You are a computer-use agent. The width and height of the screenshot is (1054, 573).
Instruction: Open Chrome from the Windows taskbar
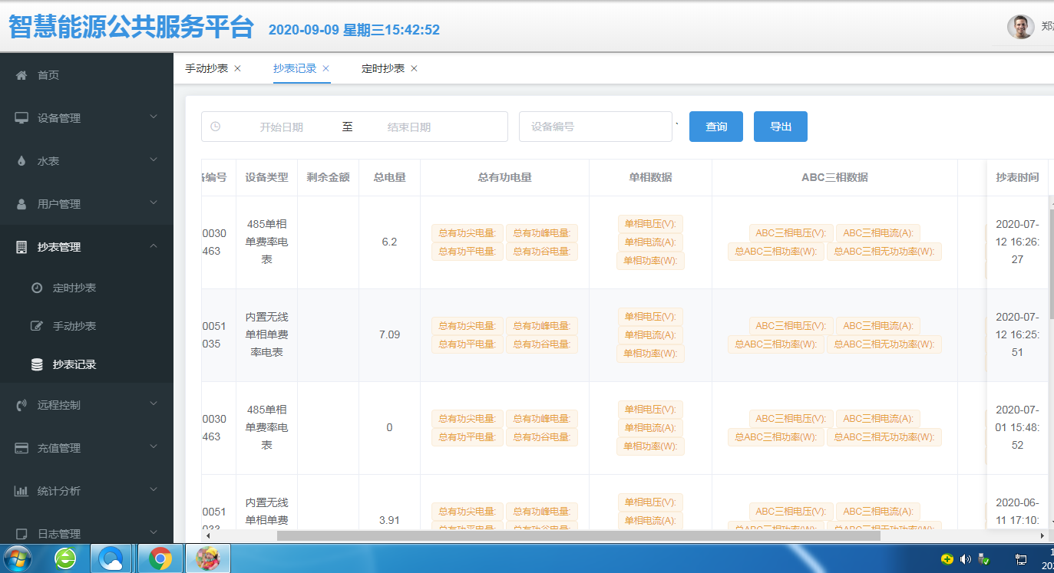(x=160, y=558)
